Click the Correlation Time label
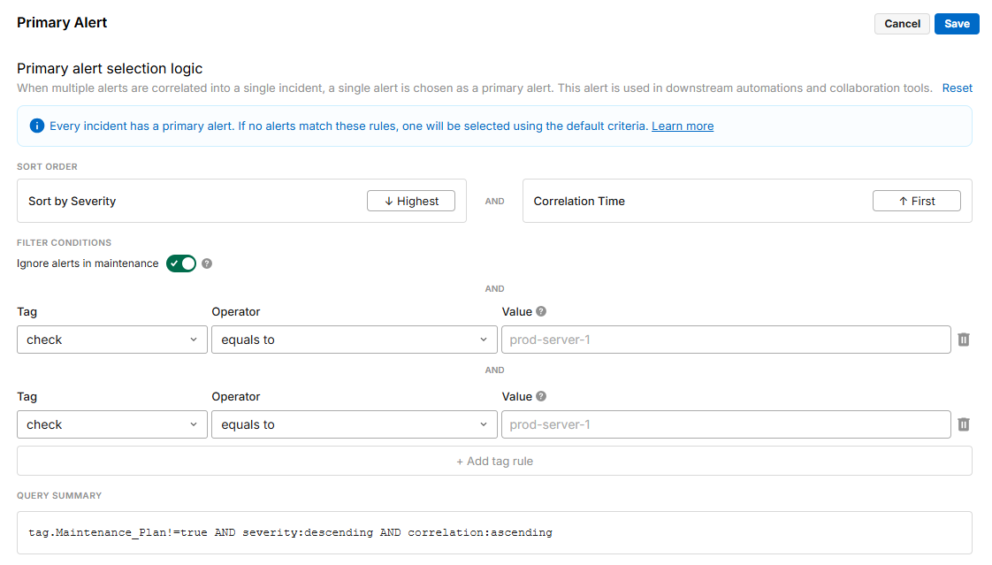This screenshot has height=565, width=992. (579, 202)
